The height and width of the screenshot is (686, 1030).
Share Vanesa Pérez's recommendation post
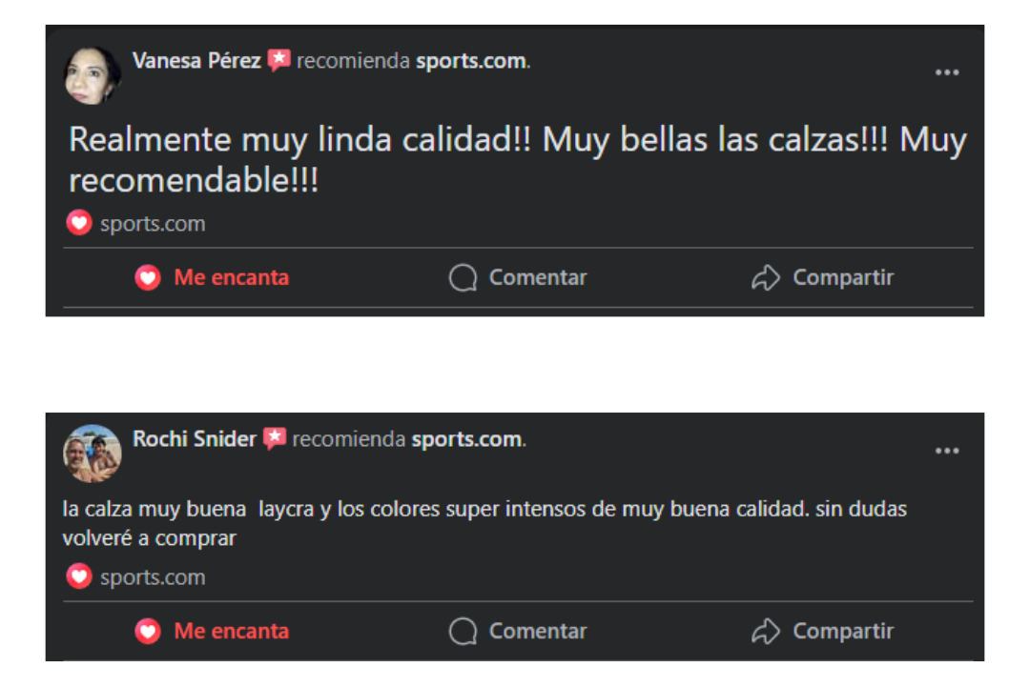click(x=822, y=277)
